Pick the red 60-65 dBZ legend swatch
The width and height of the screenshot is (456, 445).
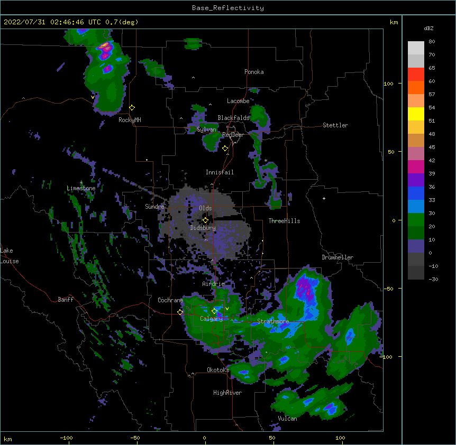(x=416, y=74)
